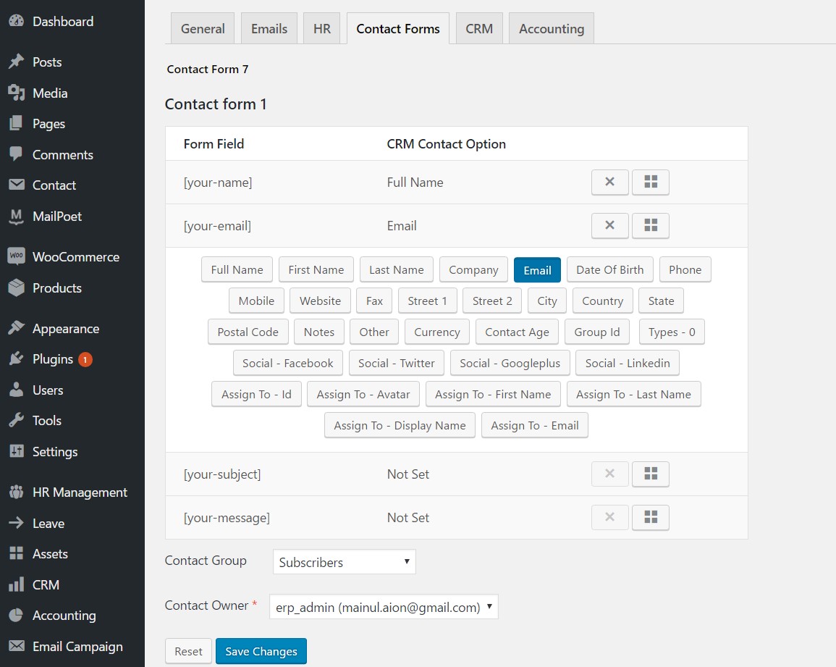Remove Email mapping from your-email row
This screenshot has height=667, width=836.
click(609, 226)
